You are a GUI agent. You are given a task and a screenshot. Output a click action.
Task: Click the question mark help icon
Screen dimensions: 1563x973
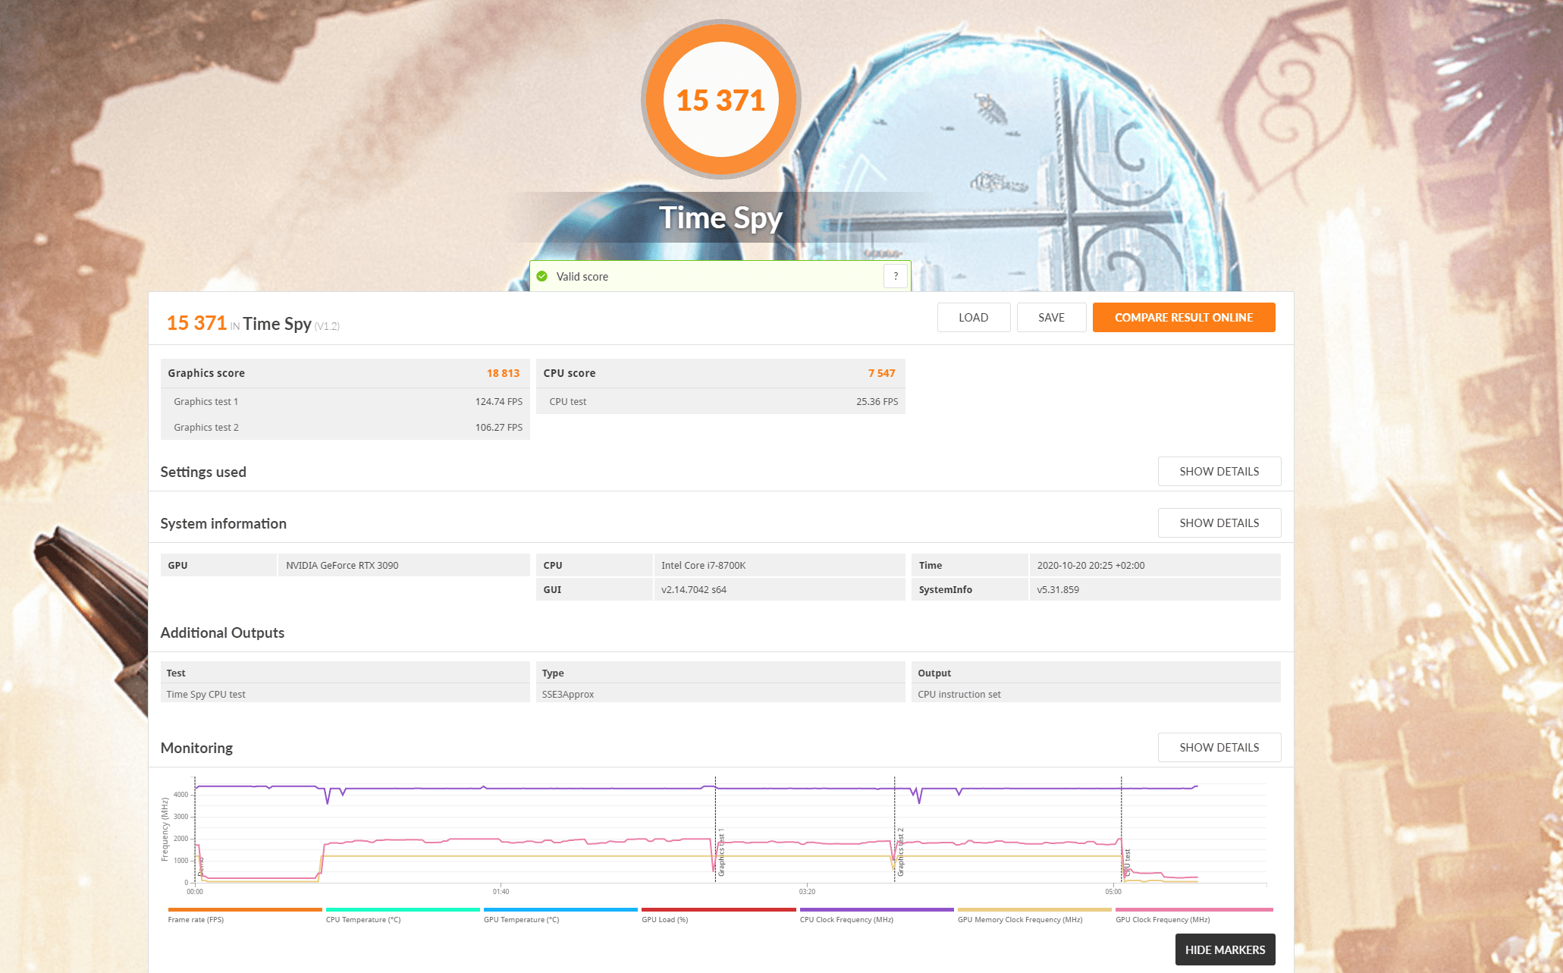[895, 276]
